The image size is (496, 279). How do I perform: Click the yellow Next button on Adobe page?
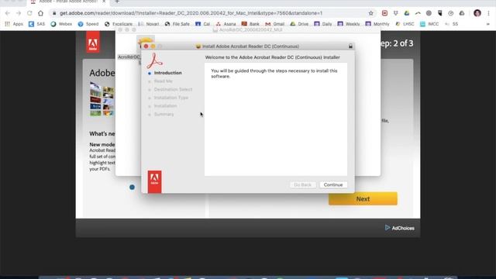pyautogui.click(x=363, y=199)
